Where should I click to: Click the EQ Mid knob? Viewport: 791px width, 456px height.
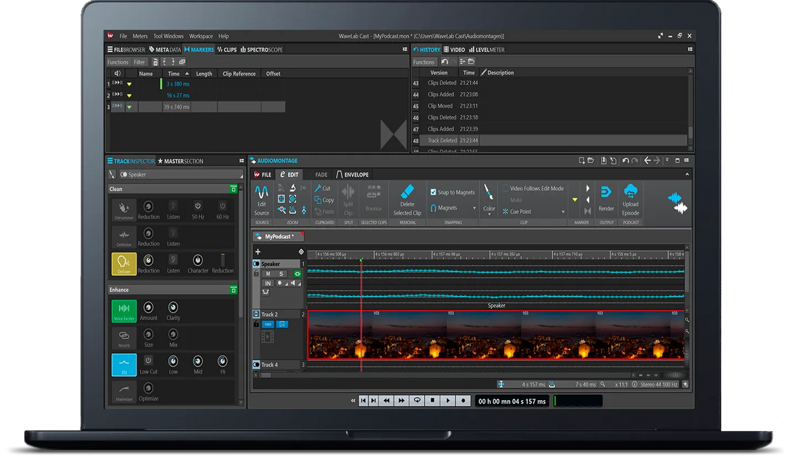pos(198,361)
